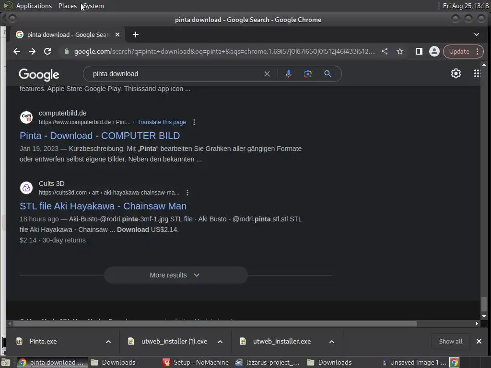Open STL file Aki Hayakawa result link
The width and height of the screenshot is (491, 368).
(x=103, y=206)
